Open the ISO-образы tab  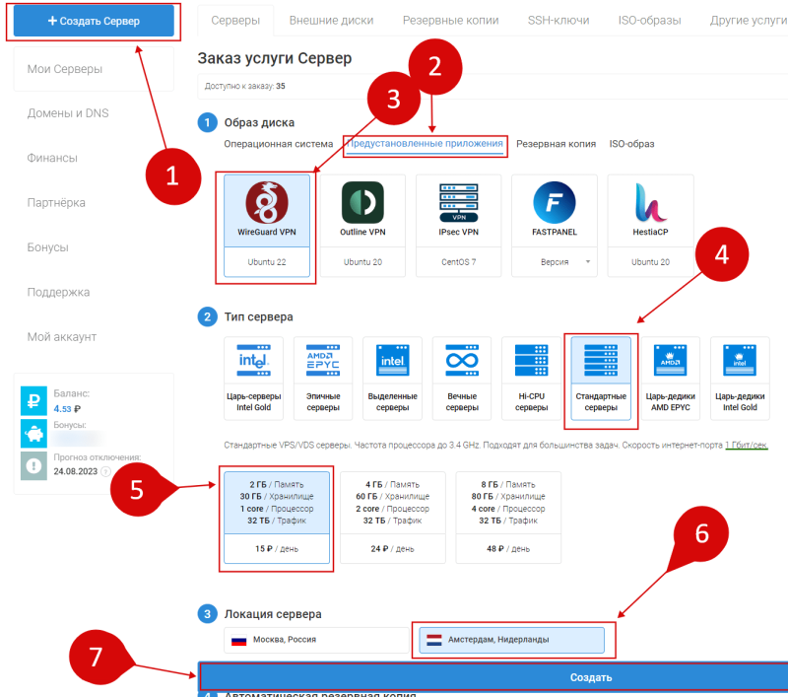pos(649,21)
